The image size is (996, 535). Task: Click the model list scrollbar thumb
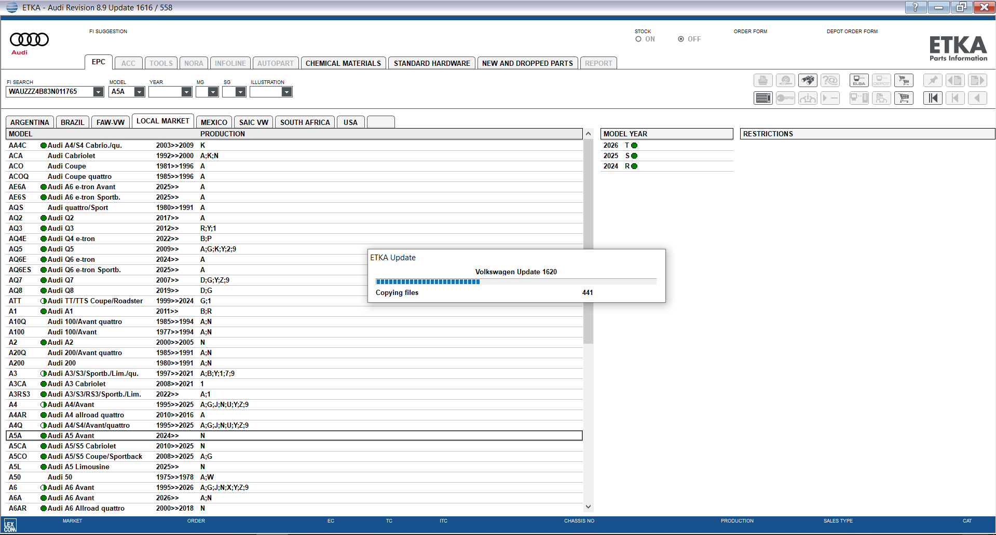(x=588, y=241)
